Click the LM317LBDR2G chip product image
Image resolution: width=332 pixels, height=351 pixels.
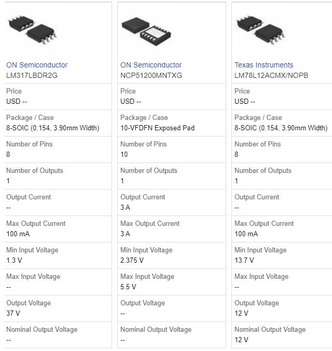[x=32, y=29]
